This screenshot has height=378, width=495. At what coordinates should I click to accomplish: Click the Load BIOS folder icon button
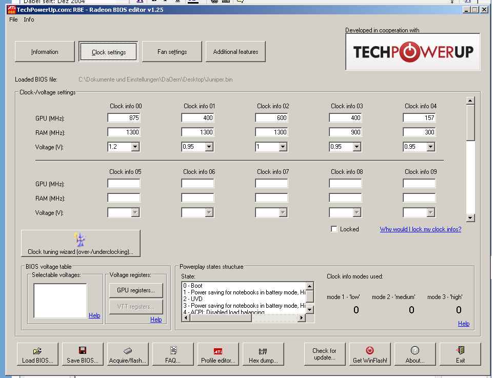(37, 354)
